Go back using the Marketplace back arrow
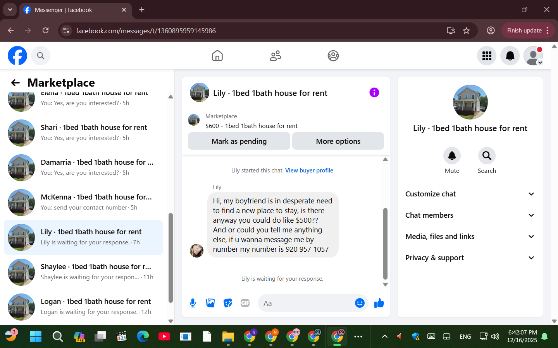 (x=15, y=83)
